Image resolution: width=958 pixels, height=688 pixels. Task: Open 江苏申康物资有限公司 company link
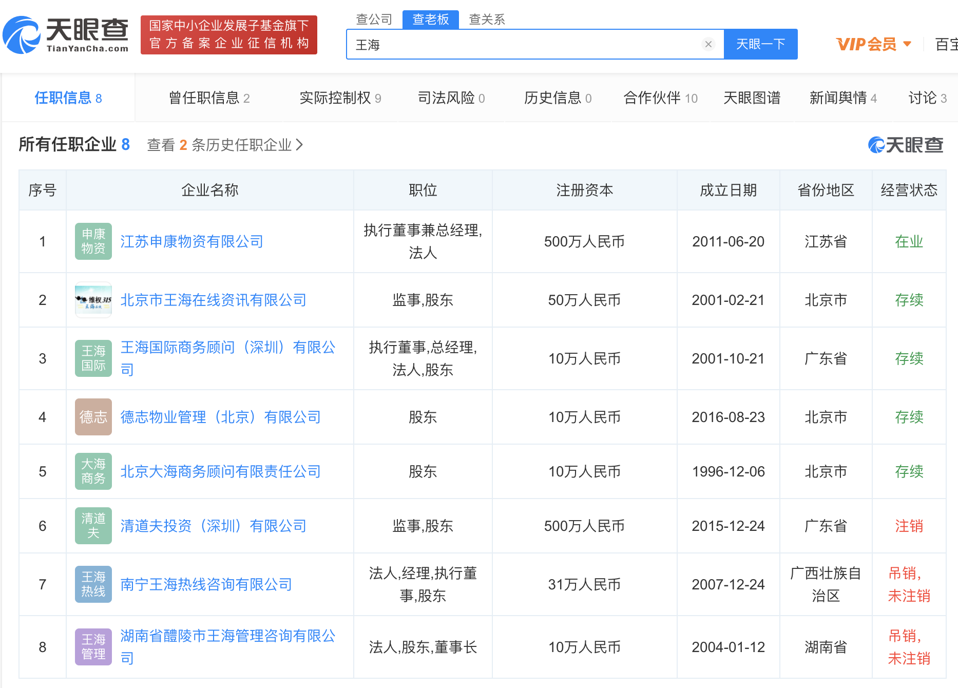pyautogui.click(x=192, y=241)
